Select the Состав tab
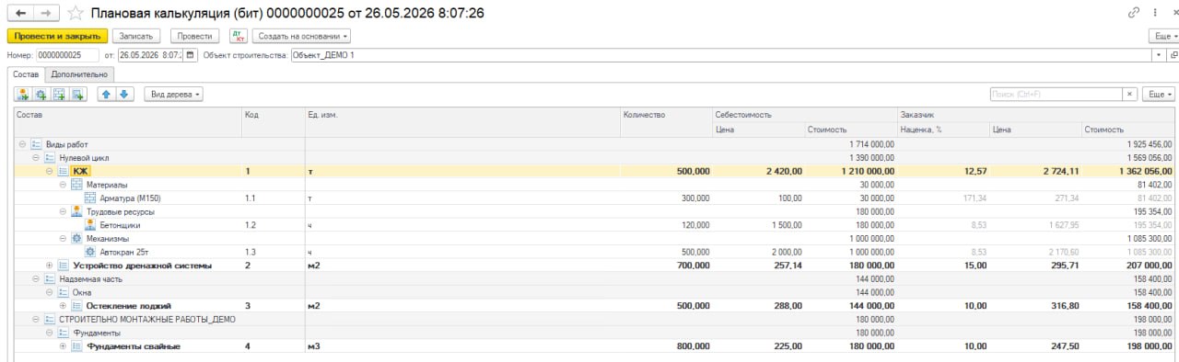The image size is (1179, 362). pos(26,74)
